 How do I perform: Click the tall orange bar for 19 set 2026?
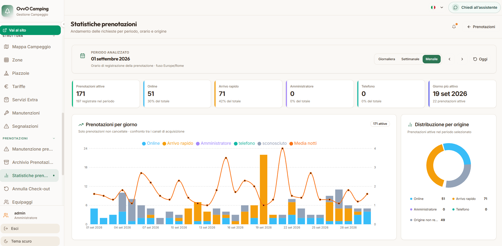click(x=264, y=190)
